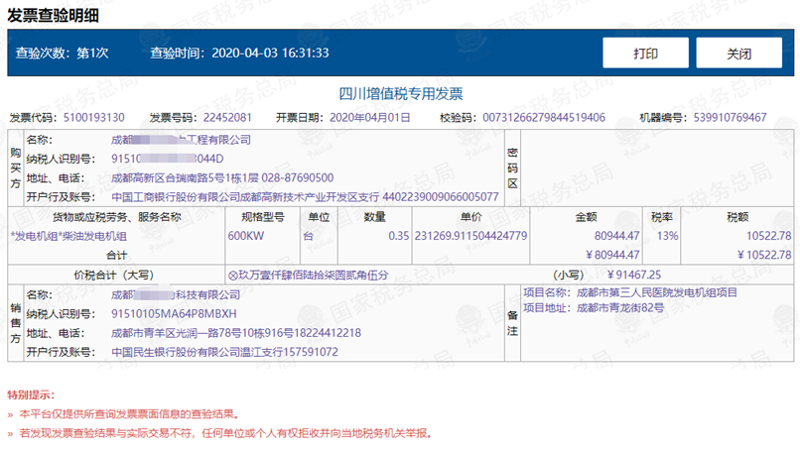Click seller tax ID 91510105MA64P8MBXH
This screenshot has width=800, height=452.
point(174,313)
